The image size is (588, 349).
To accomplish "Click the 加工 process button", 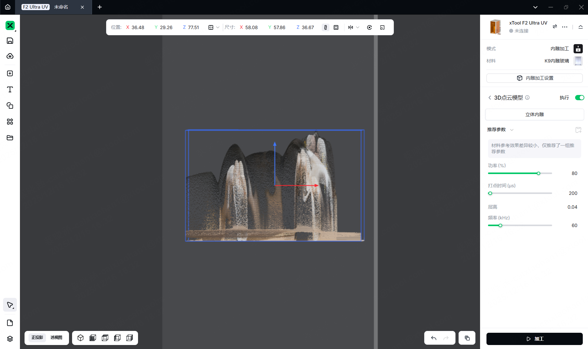I will 534,339.
